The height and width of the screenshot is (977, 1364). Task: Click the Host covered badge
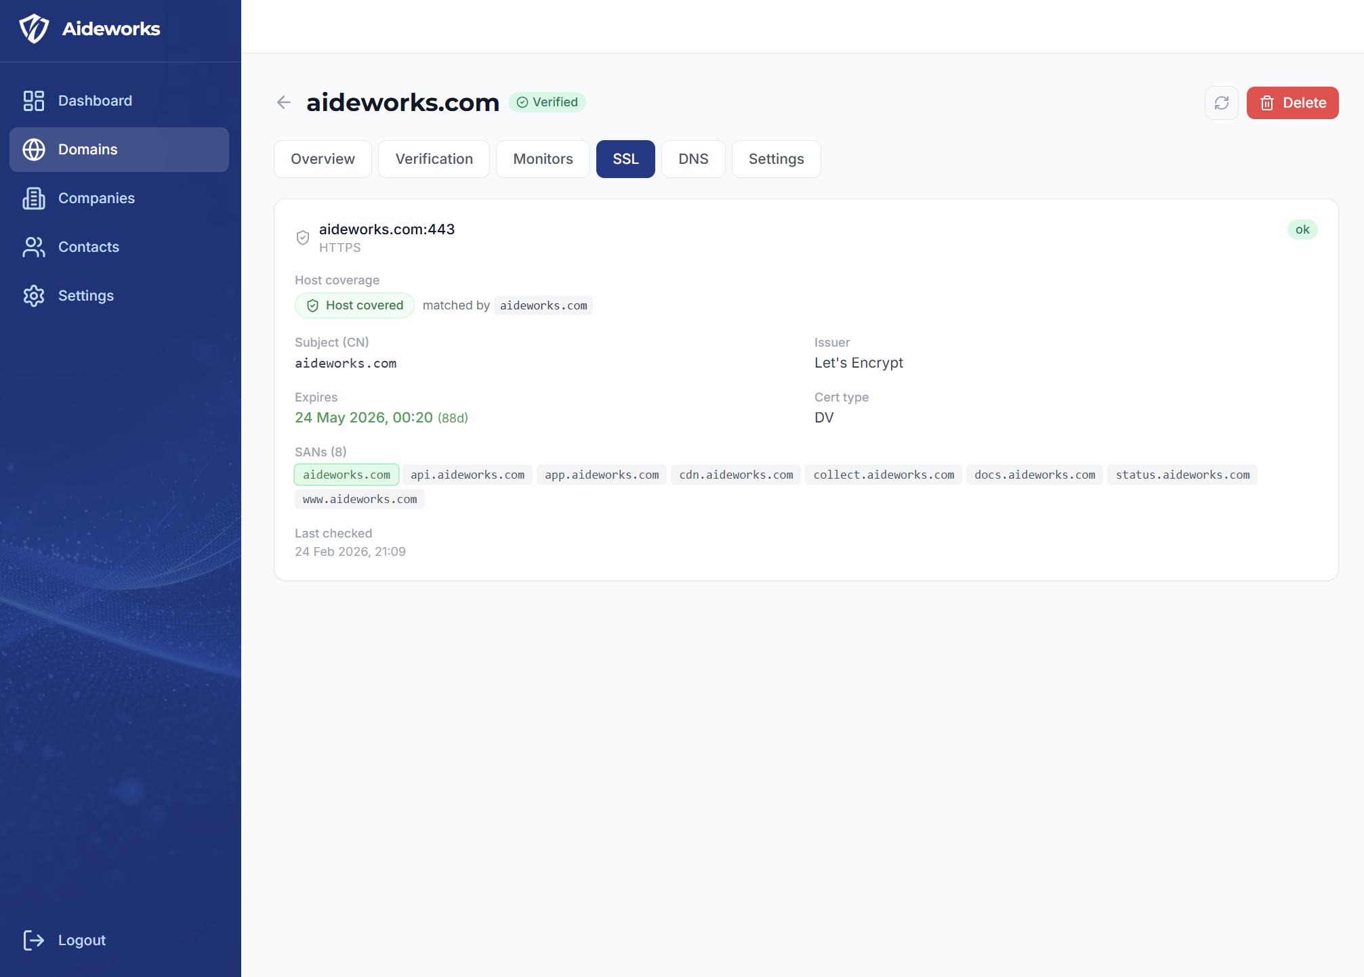(354, 305)
